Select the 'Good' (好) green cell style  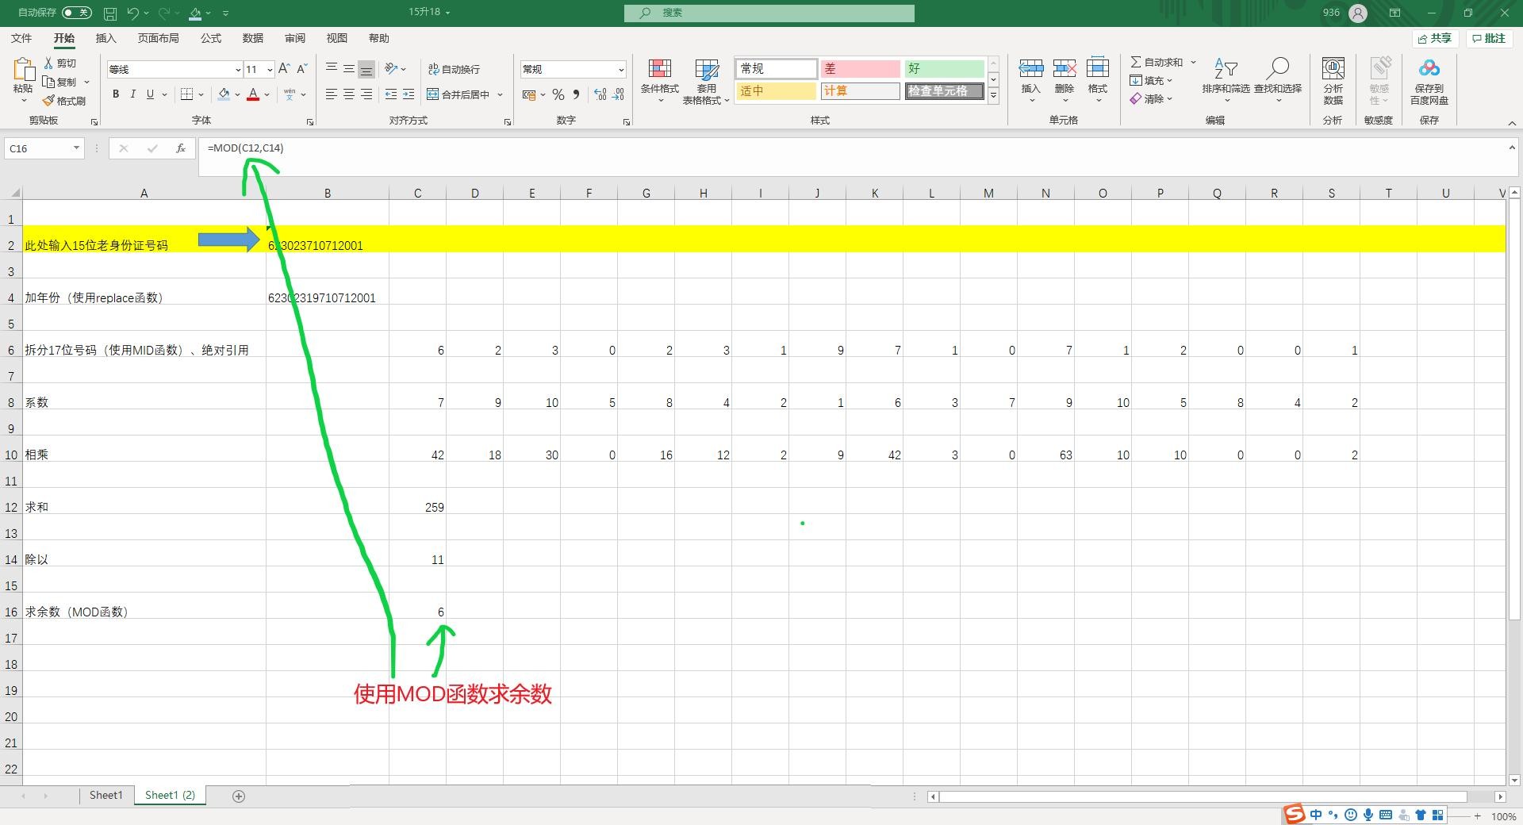[x=943, y=69]
